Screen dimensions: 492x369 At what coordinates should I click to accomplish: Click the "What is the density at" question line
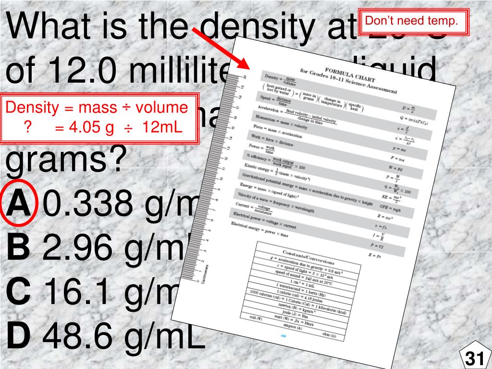[x=181, y=27]
